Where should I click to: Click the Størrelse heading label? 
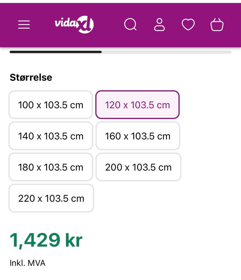pos(31,77)
